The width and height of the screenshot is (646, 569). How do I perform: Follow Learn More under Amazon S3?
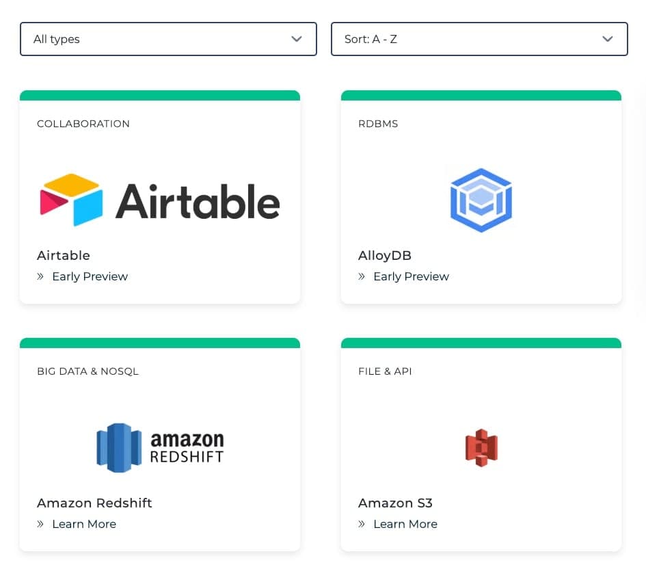pos(405,524)
